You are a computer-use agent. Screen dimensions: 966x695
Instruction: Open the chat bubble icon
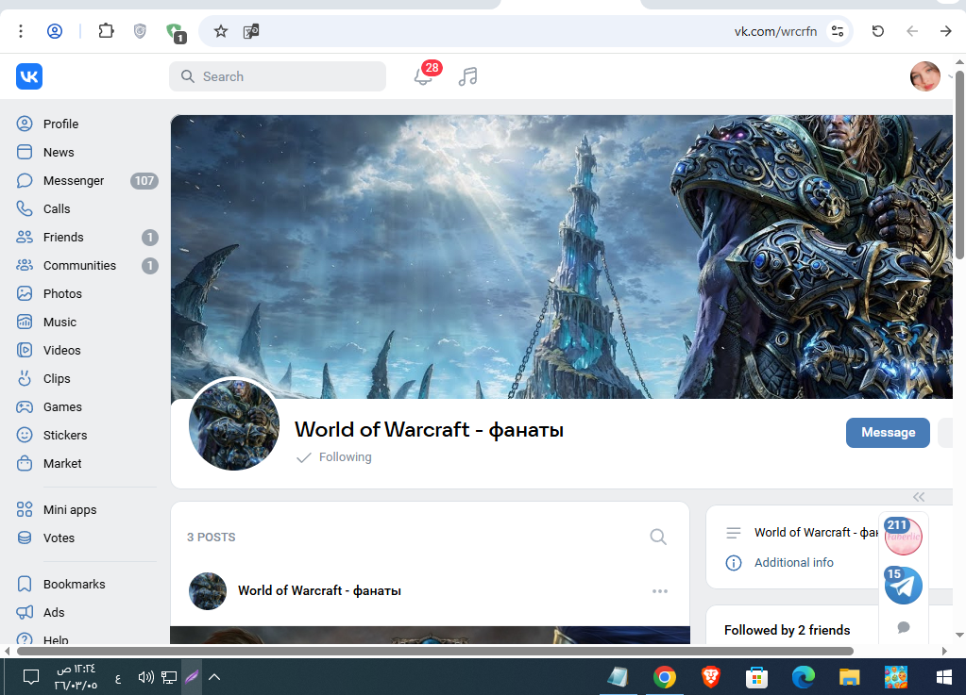pos(903,627)
